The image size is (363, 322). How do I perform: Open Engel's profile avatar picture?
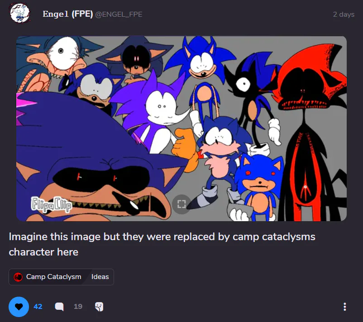click(19, 13)
